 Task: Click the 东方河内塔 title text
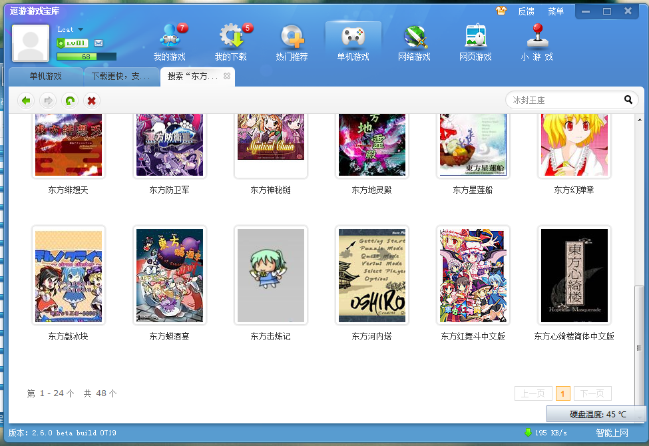click(371, 336)
